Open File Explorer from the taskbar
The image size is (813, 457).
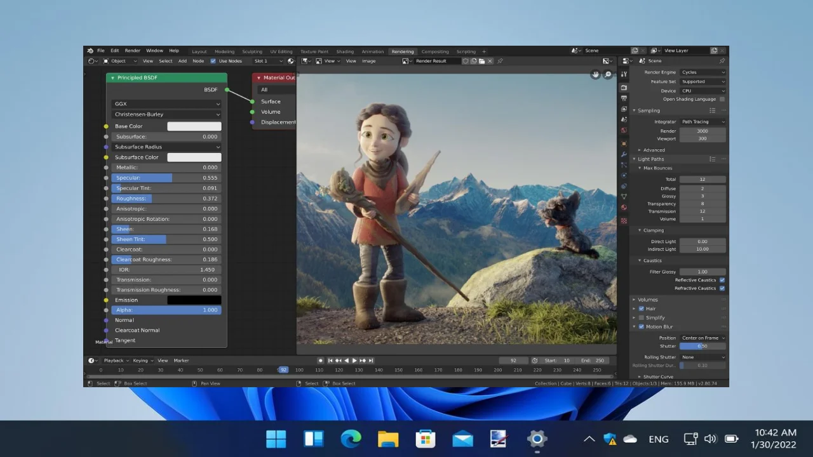click(388, 439)
